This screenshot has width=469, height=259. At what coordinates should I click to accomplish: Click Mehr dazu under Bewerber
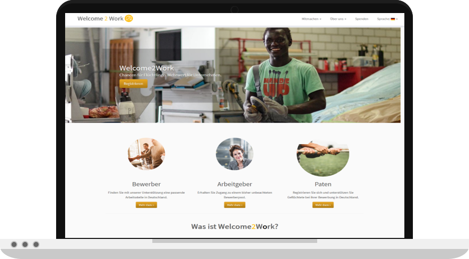pyautogui.click(x=146, y=205)
